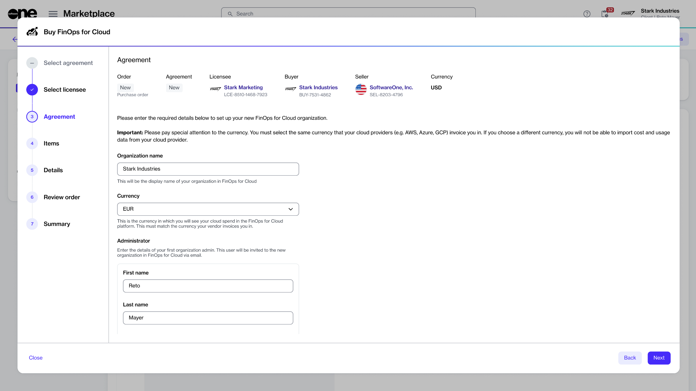Viewport: 696px width, 391px height.
Task: Expand the Currency EUR dropdown
Action: click(208, 209)
